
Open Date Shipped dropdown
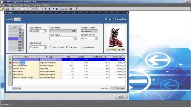[45, 47]
